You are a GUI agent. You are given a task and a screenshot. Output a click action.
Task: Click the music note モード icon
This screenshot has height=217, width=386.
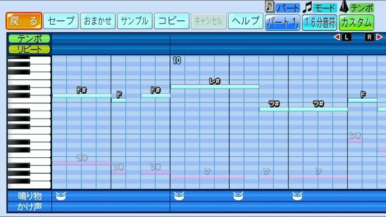pos(307,7)
